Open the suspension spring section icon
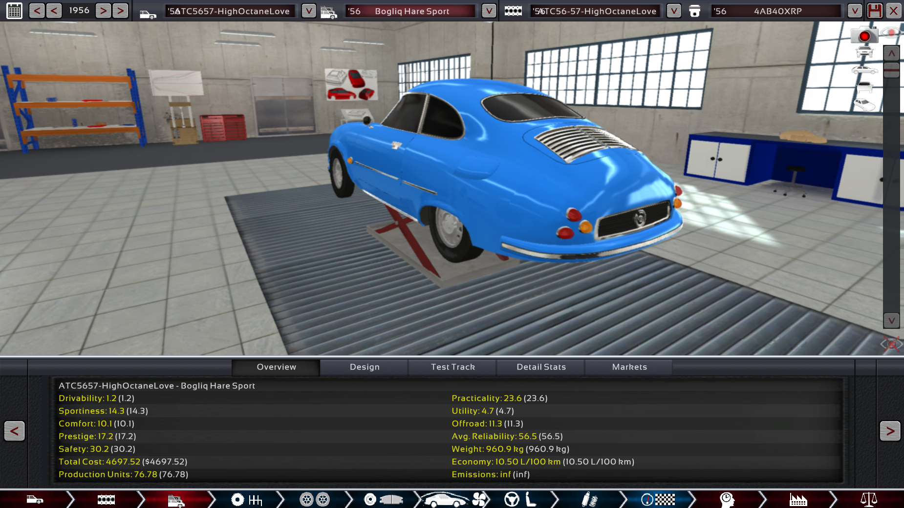This screenshot has width=904, height=508. point(589,499)
